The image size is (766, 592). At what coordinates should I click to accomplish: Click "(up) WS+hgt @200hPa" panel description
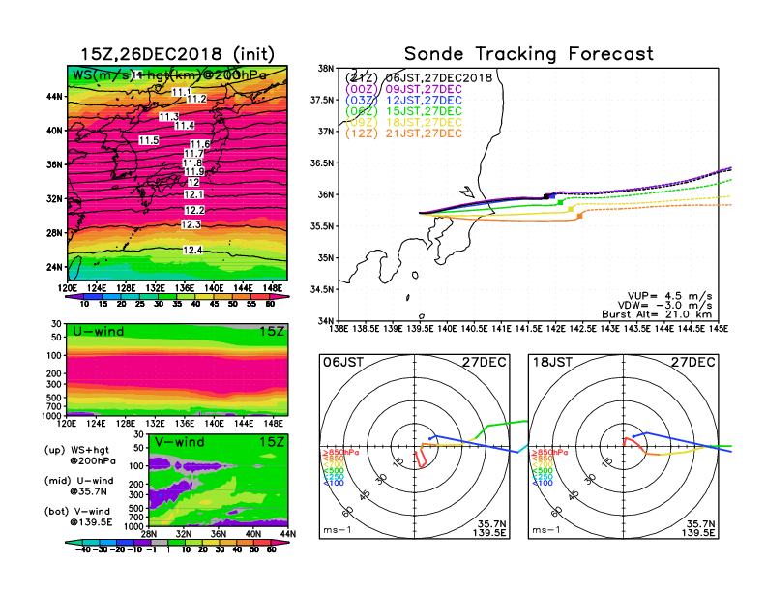(79, 456)
